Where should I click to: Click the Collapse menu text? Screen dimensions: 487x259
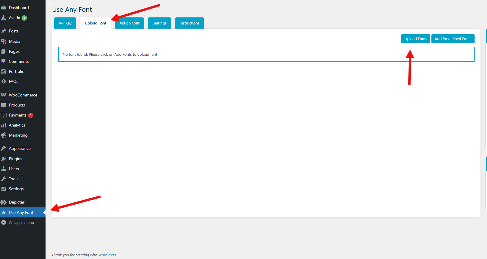tap(21, 222)
